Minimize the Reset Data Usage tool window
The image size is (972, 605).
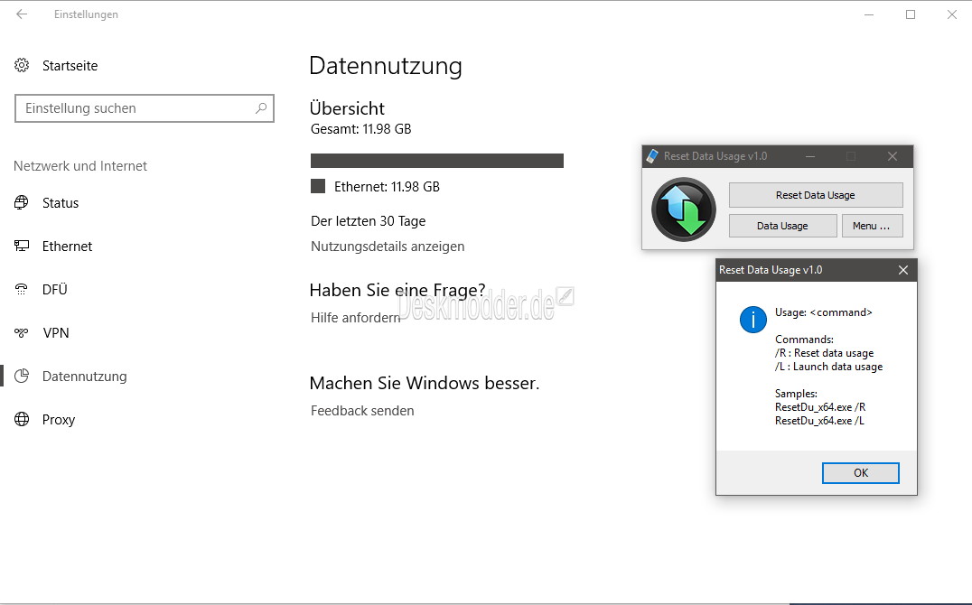click(810, 156)
